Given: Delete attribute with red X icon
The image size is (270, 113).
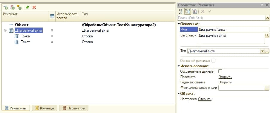Looking at the screenshot, I should click(x=34, y=7).
